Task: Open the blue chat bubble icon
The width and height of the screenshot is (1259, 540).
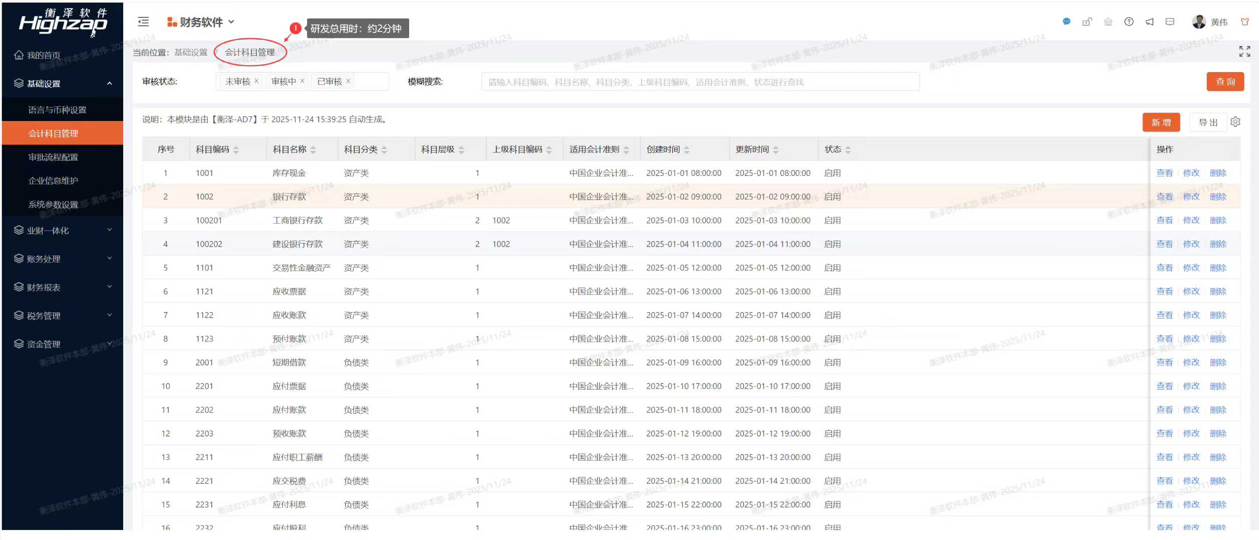Action: pos(1066,21)
